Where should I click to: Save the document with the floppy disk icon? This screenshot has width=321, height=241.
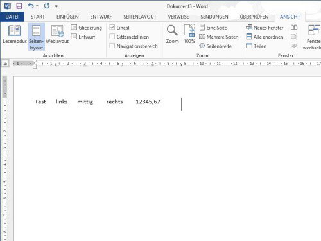click(x=19, y=6)
